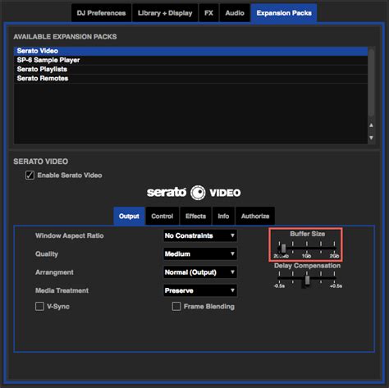Enable the Frame Blending checkbox
This screenshot has height=388, width=389.
pyautogui.click(x=176, y=306)
